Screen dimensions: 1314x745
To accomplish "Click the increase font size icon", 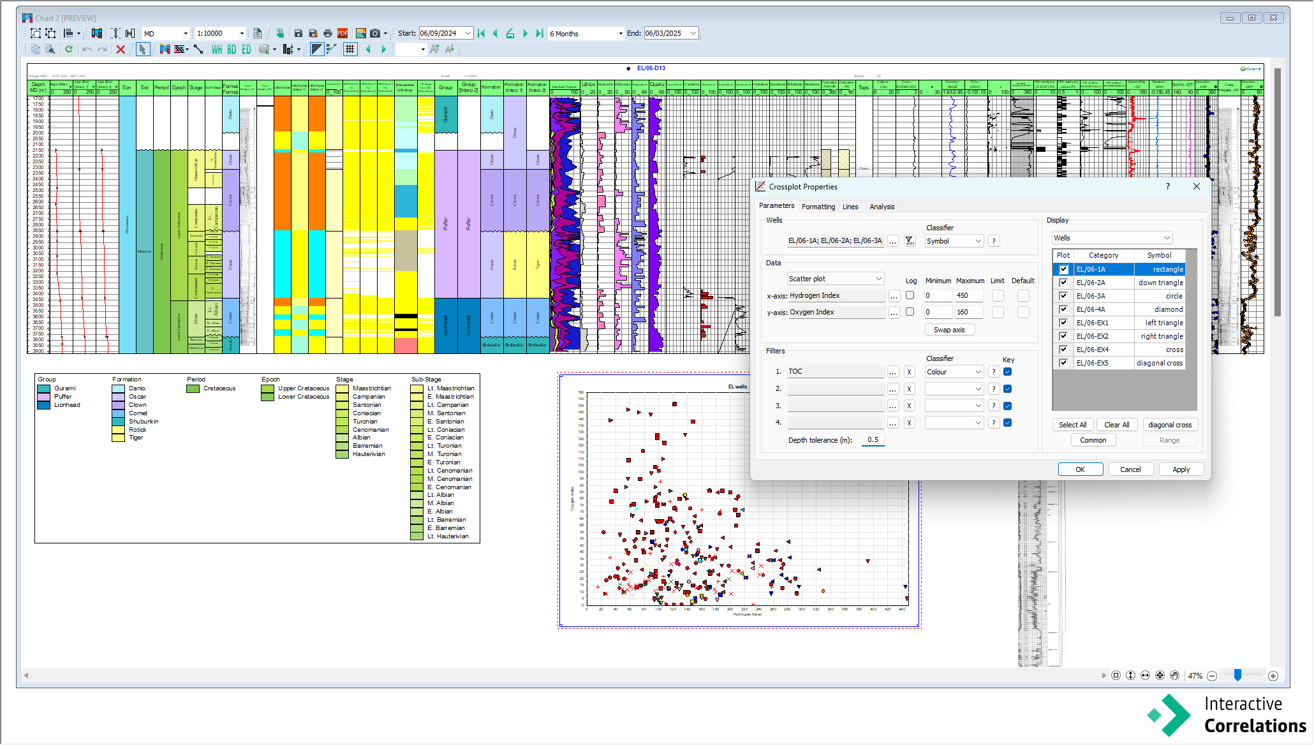I will tap(435, 49).
